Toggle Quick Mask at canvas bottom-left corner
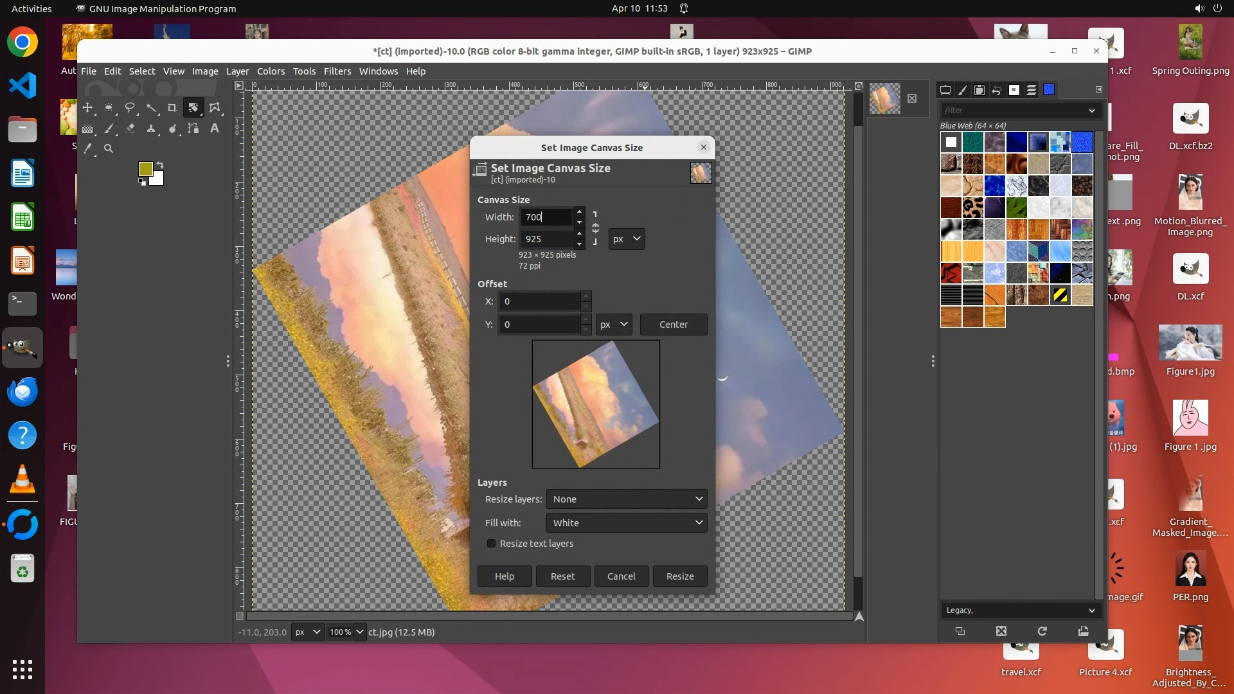This screenshot has width=1234, height=694. tap(240, 616)
